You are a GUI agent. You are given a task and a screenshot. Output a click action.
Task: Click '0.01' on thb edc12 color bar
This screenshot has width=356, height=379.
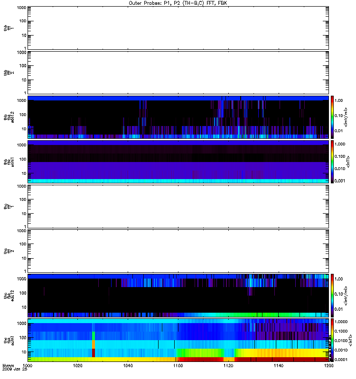pyautogui.click(x=338, y=131)
